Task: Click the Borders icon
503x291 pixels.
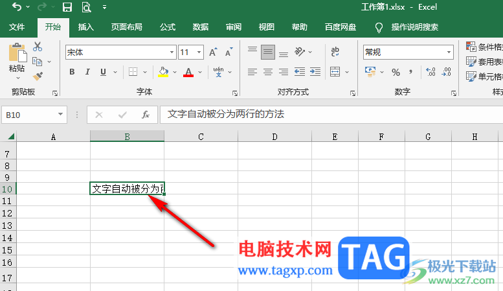Action: point(133,72)
